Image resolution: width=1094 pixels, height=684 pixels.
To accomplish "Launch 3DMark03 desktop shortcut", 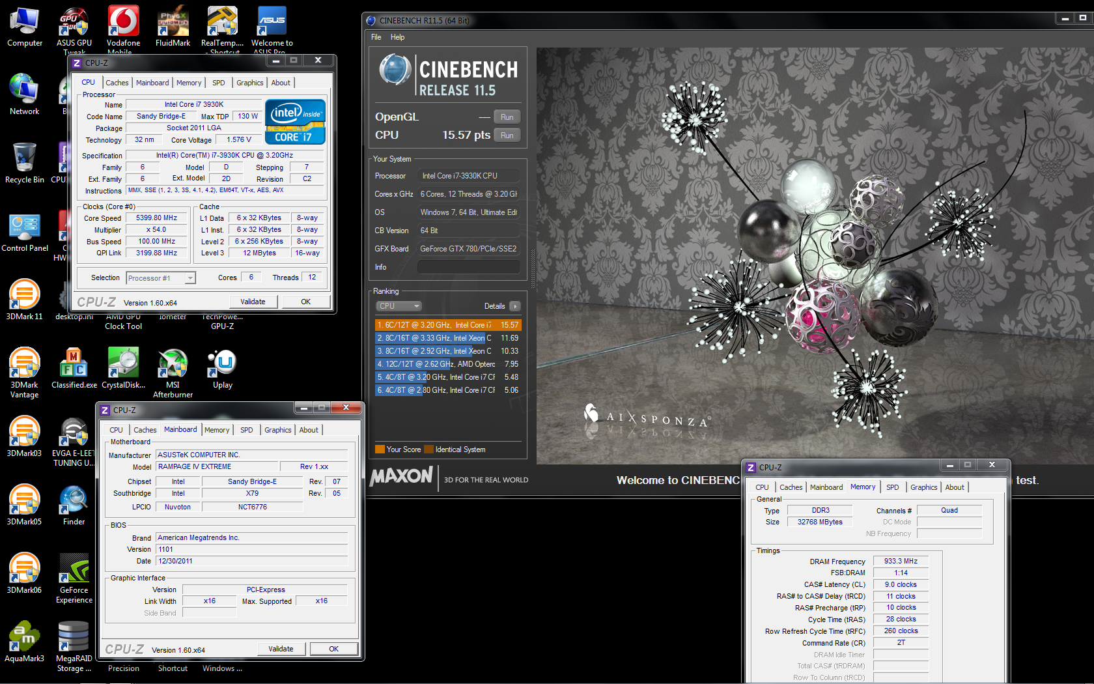I will click(25, 437).
